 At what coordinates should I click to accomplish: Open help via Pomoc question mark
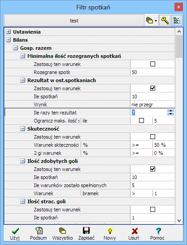pos(157,234)
